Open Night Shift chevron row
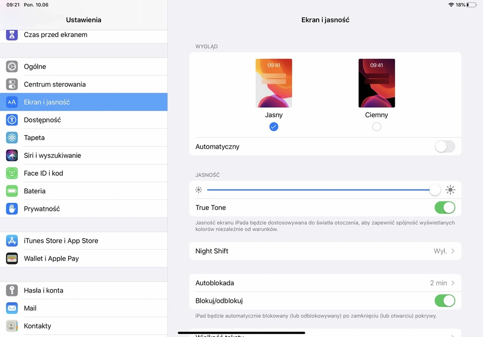This screenshot has height=337, width=483. 325,251
